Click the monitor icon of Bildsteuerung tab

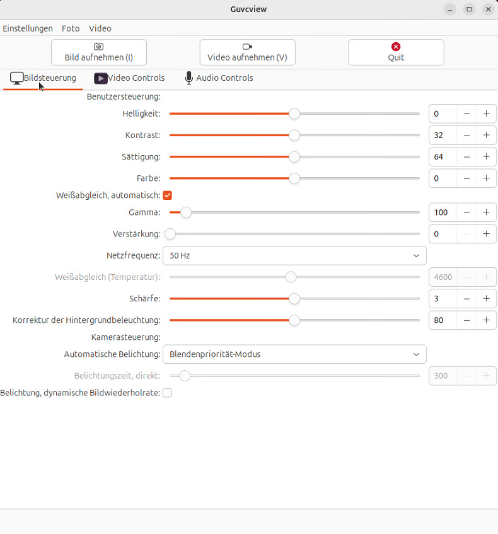tap(16, 78)
